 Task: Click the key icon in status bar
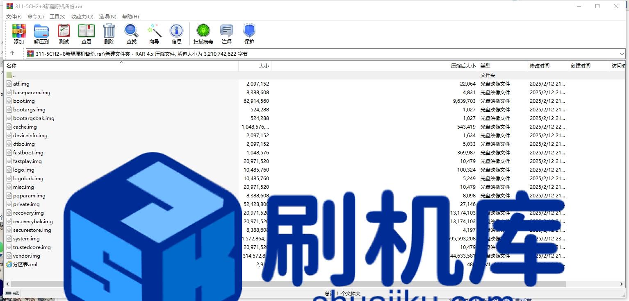coord(16,293)
